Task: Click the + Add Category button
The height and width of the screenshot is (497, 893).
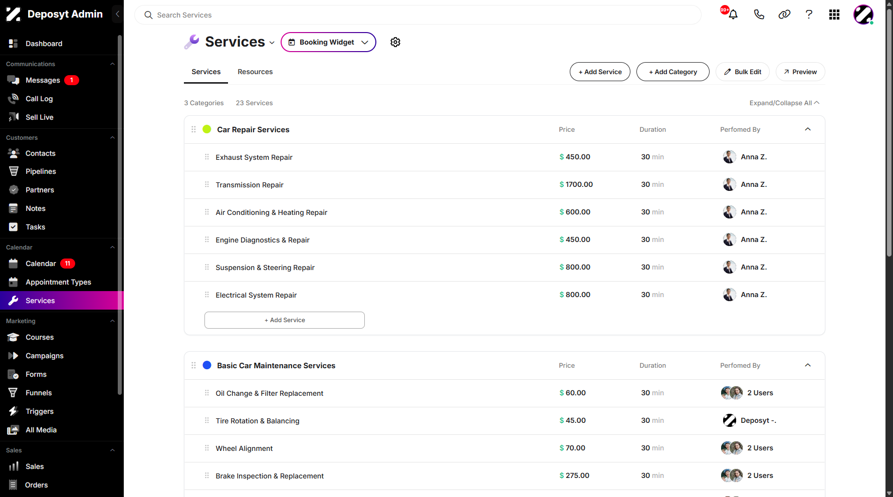Action: pyautogui.click(x=673, y=72)
